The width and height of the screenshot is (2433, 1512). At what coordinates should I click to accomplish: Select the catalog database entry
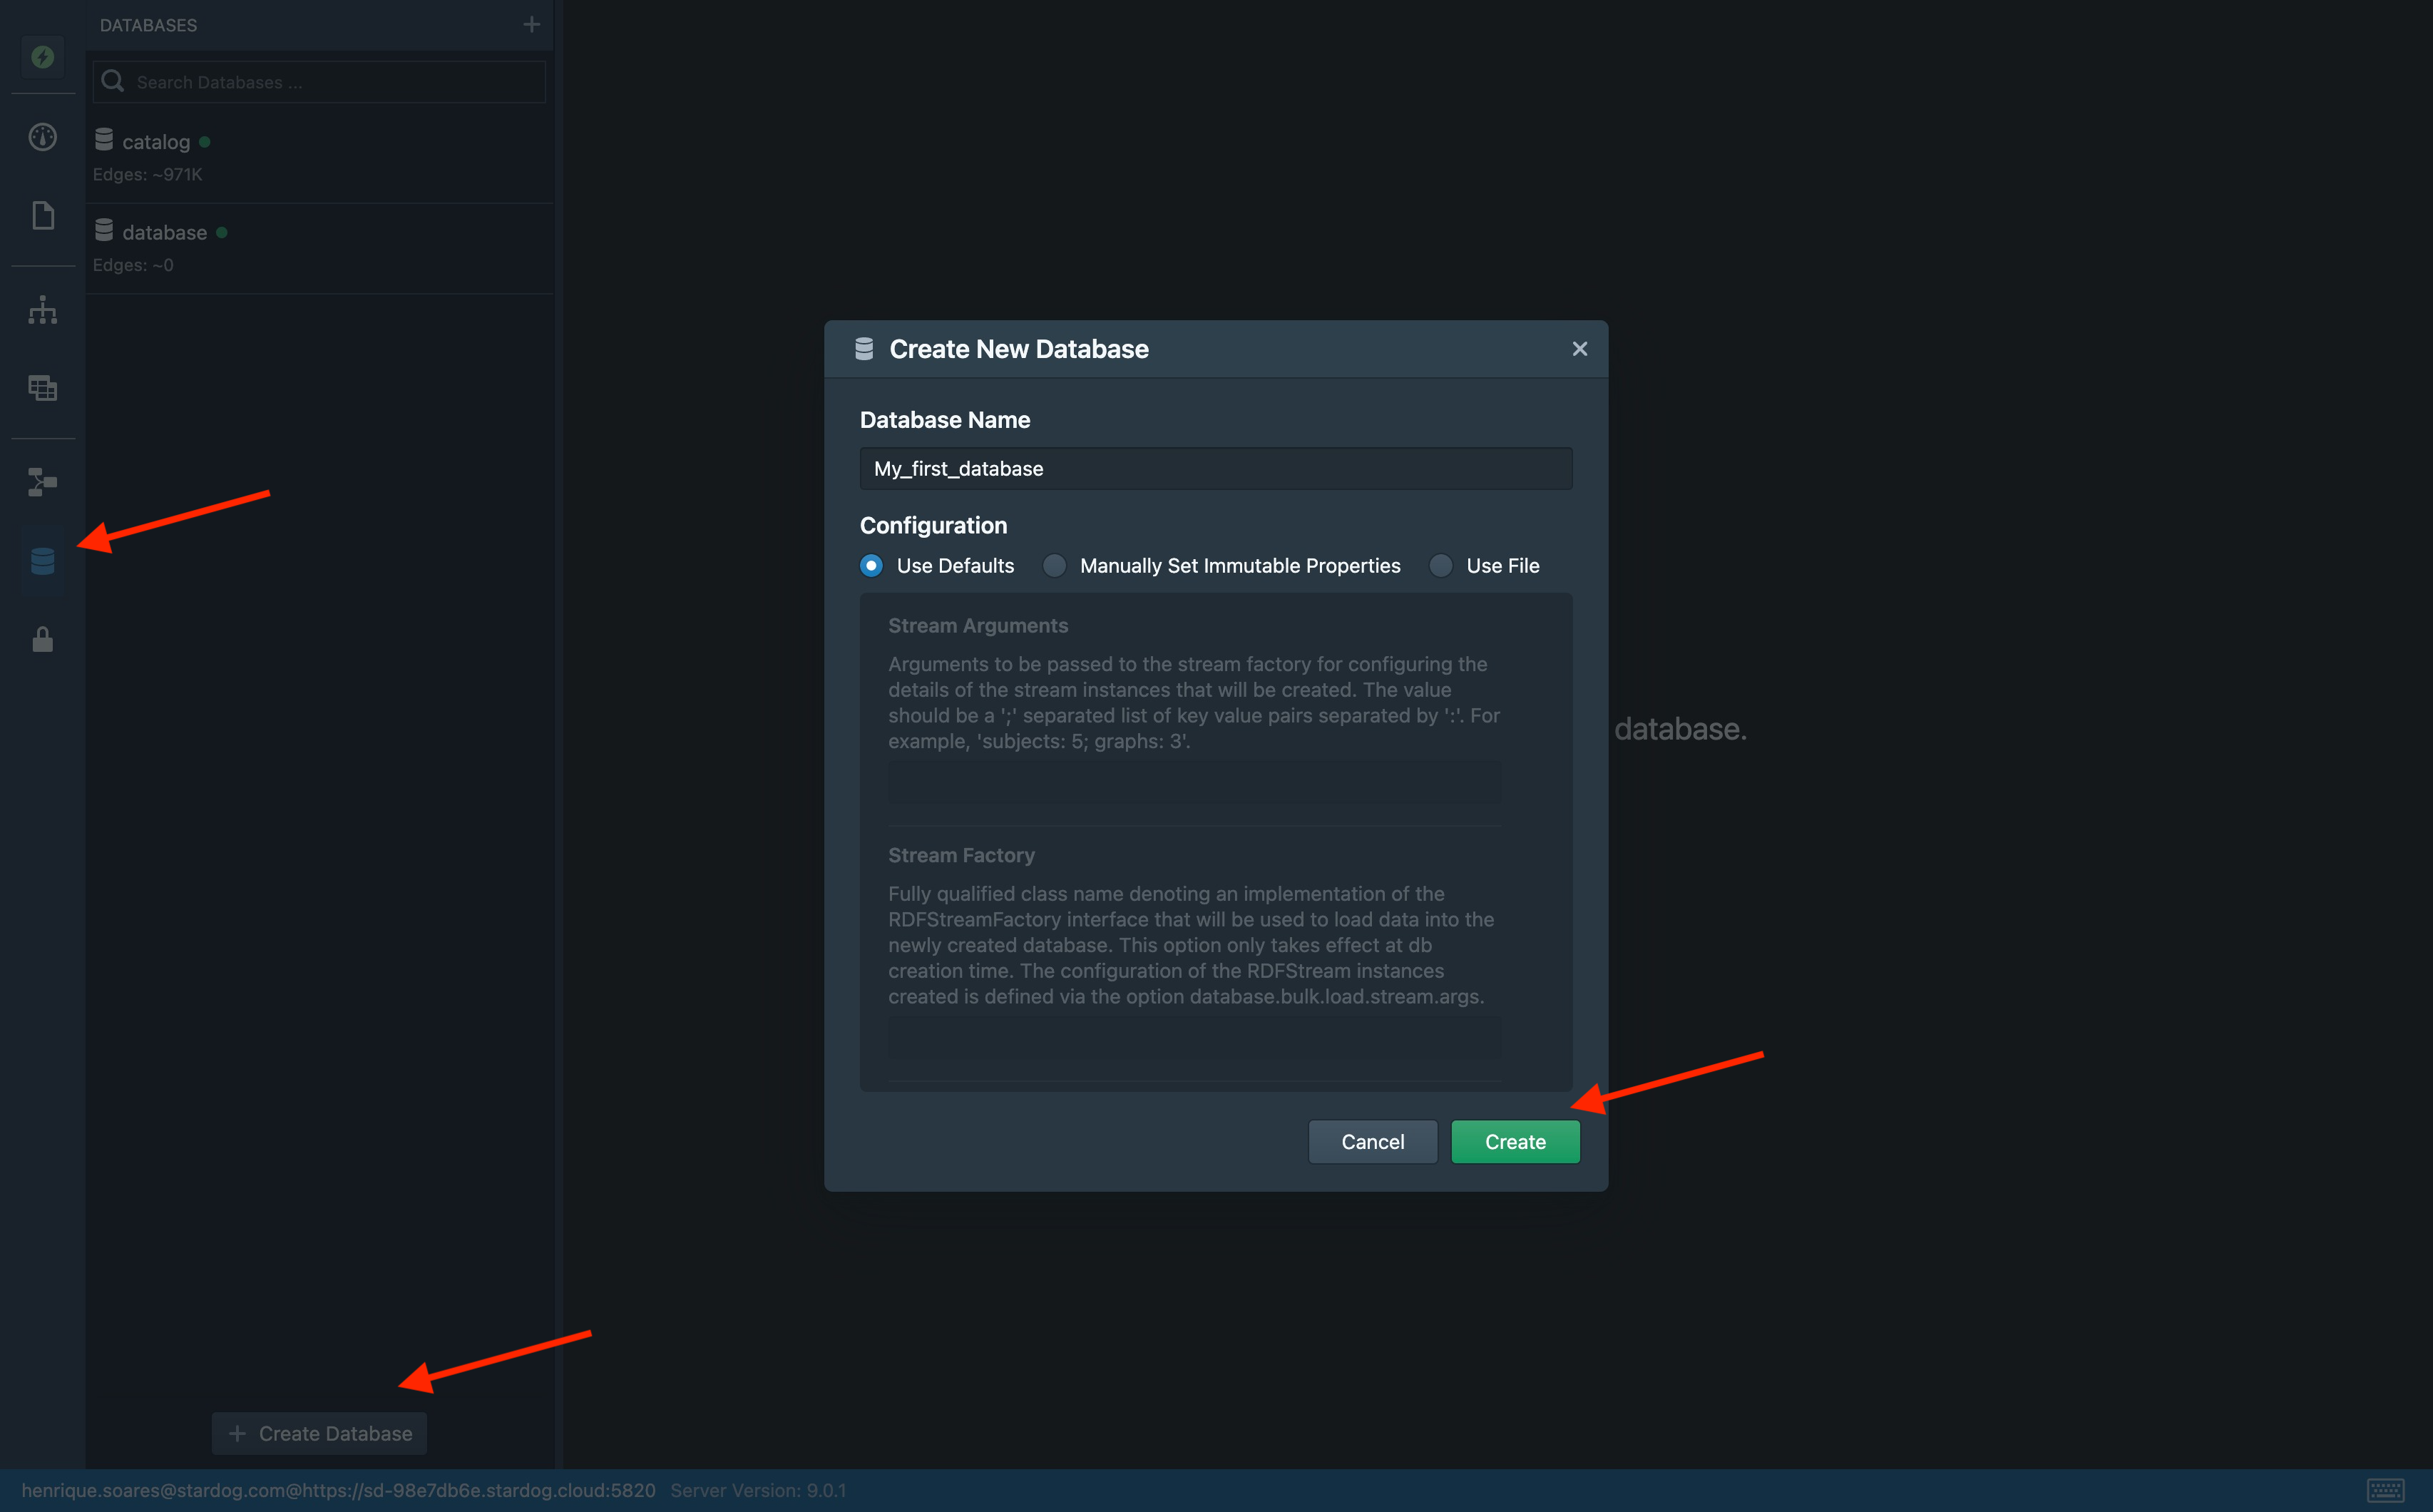[156, 142]
